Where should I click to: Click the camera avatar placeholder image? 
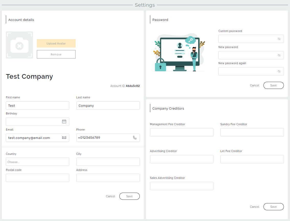pos(19,45)
